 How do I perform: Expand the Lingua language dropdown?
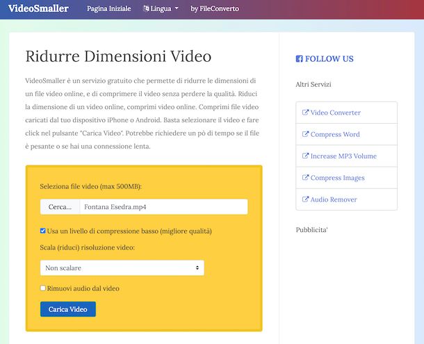[161, 8]
